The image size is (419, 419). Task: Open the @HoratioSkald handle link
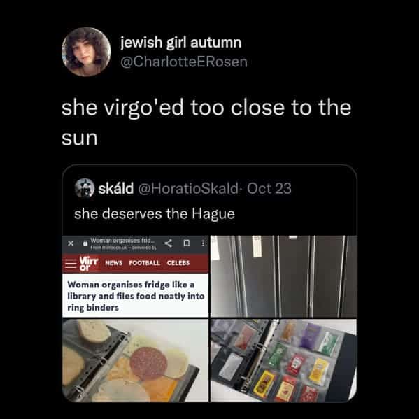(188, 188)
